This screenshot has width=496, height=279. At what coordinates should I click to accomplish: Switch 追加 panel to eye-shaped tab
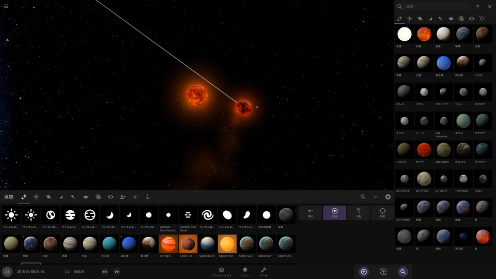(111, 197)
